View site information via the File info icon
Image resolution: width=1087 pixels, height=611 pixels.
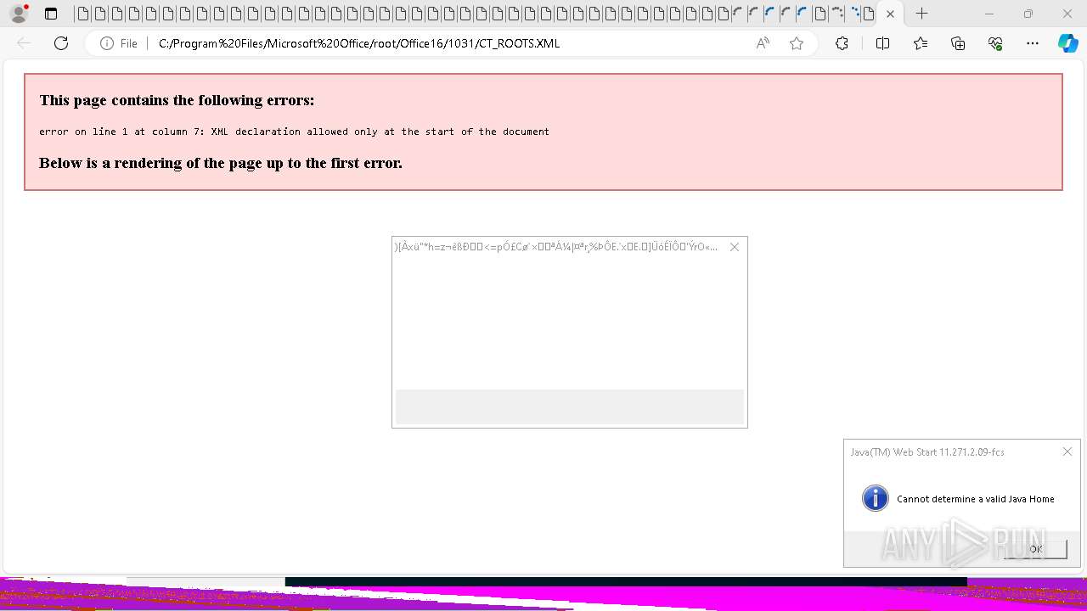[118, 43]
